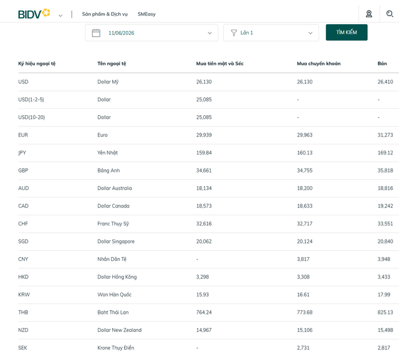Screen dimensions: 399x353
Task: Expand the date dropdown arrow
Action: coord(209,33)
